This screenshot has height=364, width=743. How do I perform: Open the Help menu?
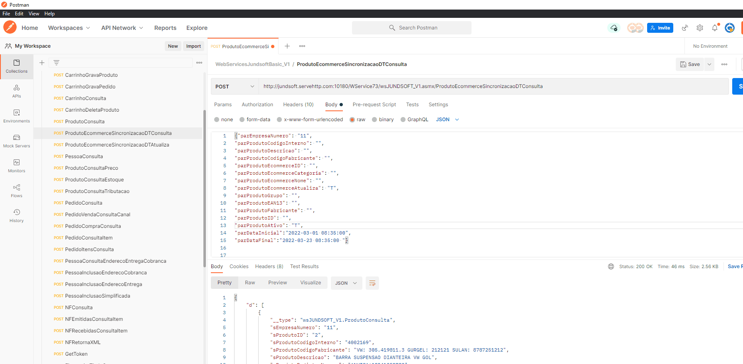tap(49, 14)
